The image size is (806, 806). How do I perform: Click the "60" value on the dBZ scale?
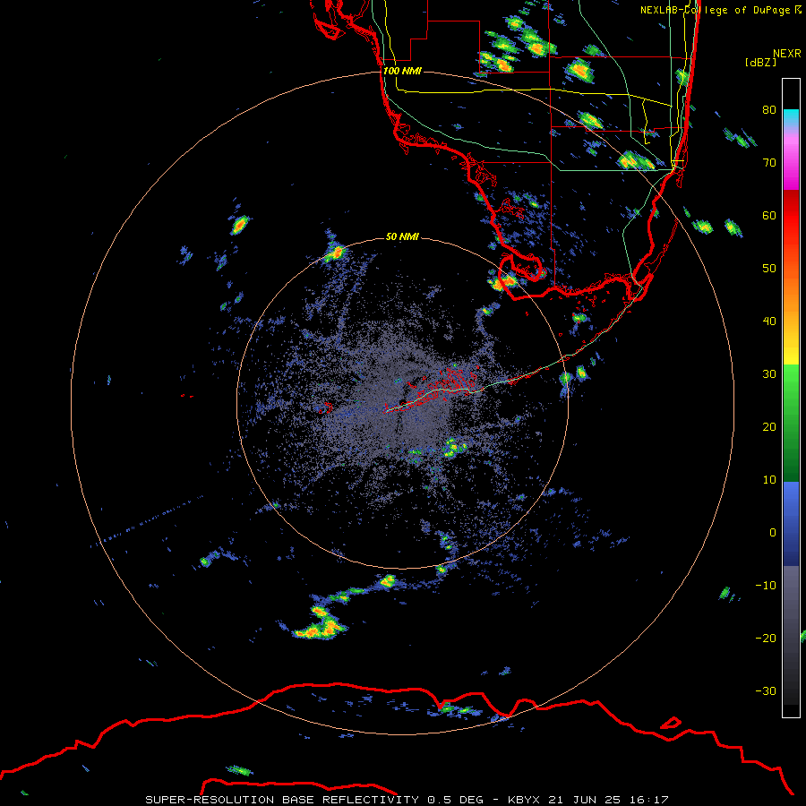(x=769, y=216)
